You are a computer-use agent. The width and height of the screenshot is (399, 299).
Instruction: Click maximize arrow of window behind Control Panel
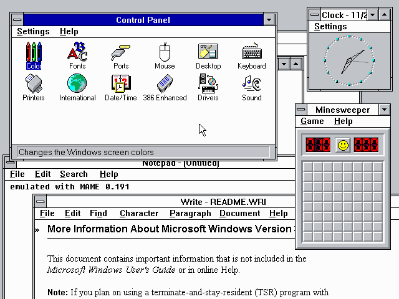(296, 64)
